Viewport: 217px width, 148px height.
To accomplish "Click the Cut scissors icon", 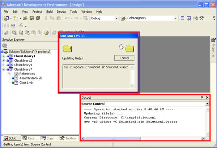I will coord(46,18).
